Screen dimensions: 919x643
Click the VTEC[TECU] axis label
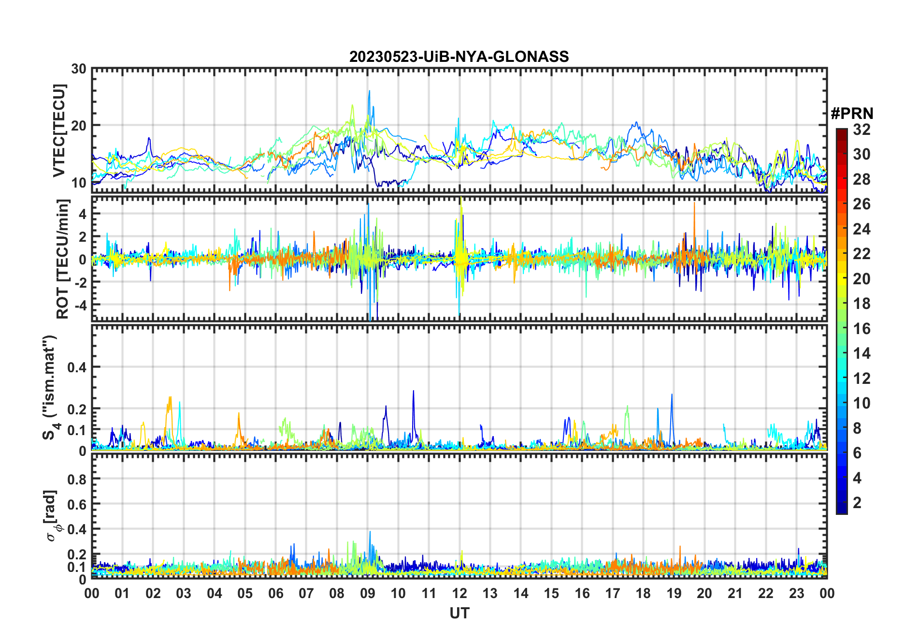[59, 131]
